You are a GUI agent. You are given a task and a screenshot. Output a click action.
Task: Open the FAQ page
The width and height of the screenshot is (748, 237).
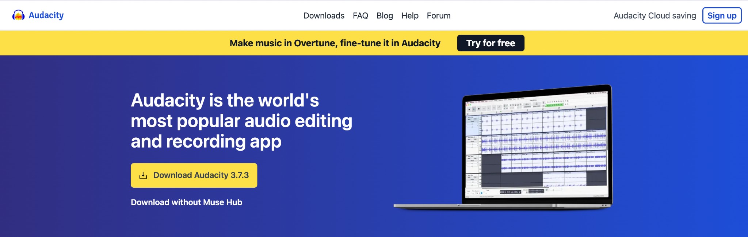(x=360, y=16)
